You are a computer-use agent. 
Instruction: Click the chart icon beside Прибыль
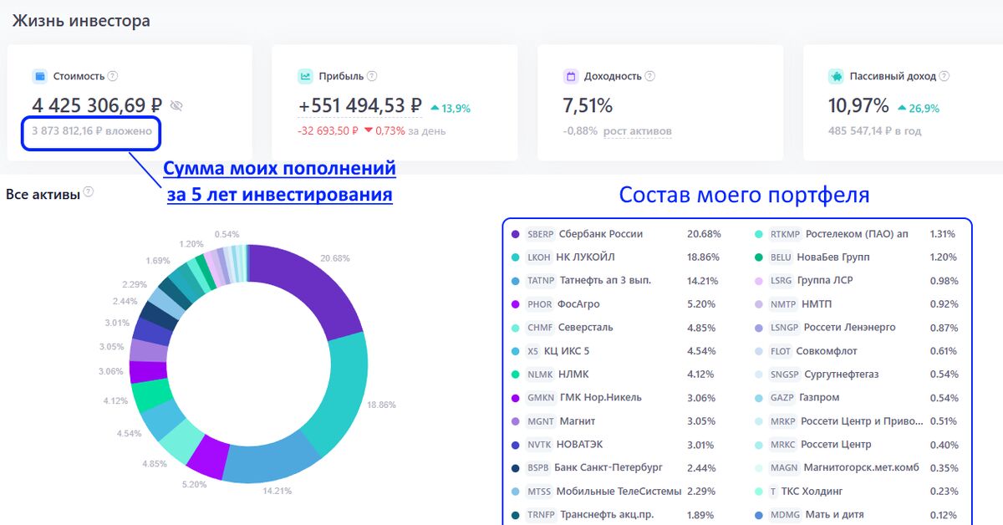coord(305,76)
